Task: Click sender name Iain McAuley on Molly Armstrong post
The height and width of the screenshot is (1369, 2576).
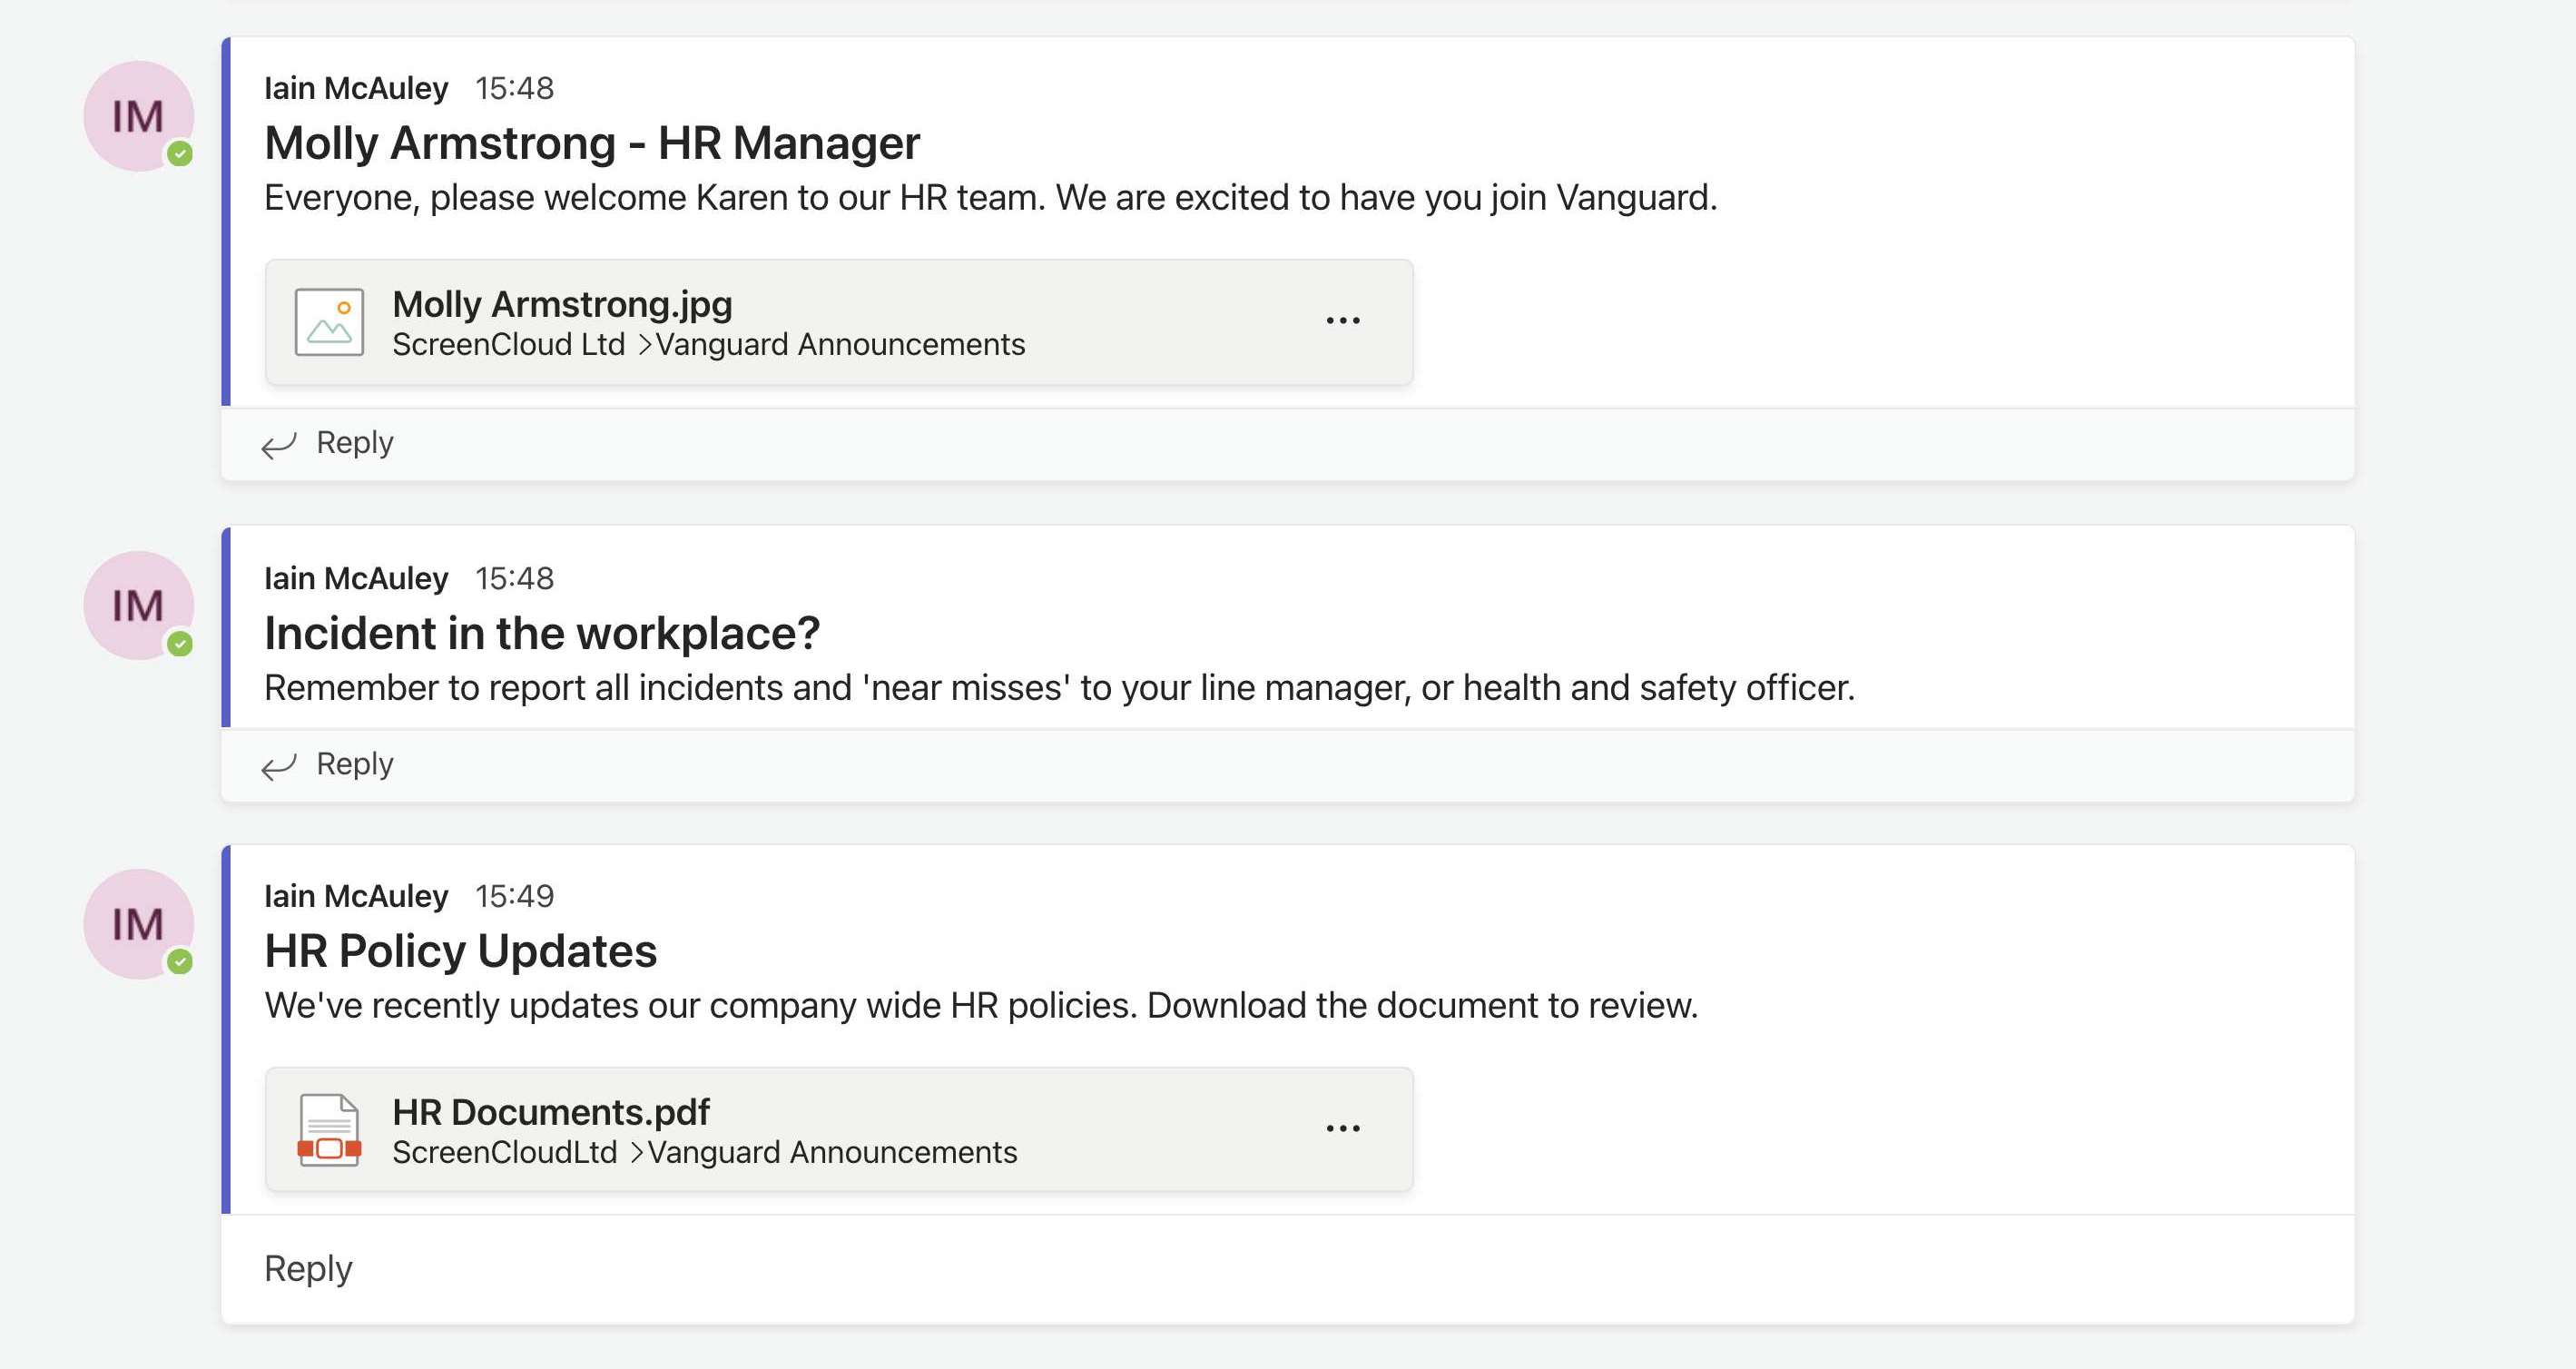Action: [x=356, y=88]
